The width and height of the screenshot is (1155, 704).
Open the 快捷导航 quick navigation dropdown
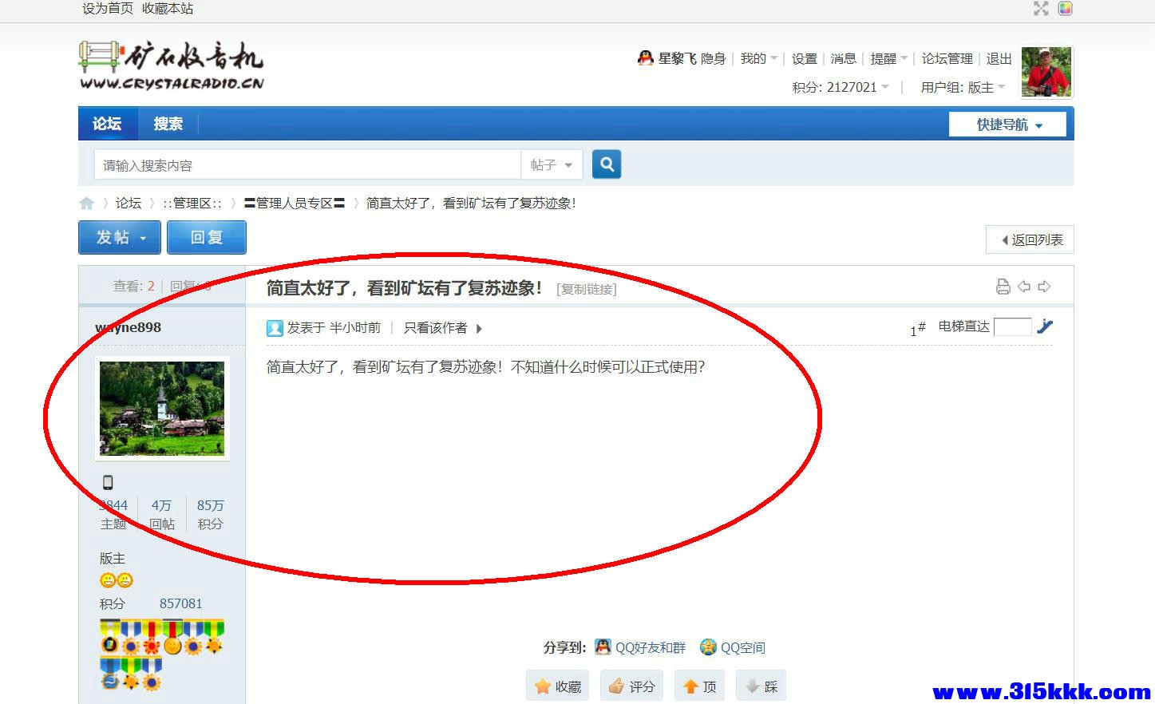(1007, 124)
